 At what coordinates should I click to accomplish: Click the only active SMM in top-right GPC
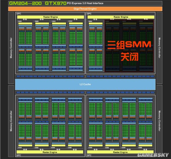pos(96,46)
